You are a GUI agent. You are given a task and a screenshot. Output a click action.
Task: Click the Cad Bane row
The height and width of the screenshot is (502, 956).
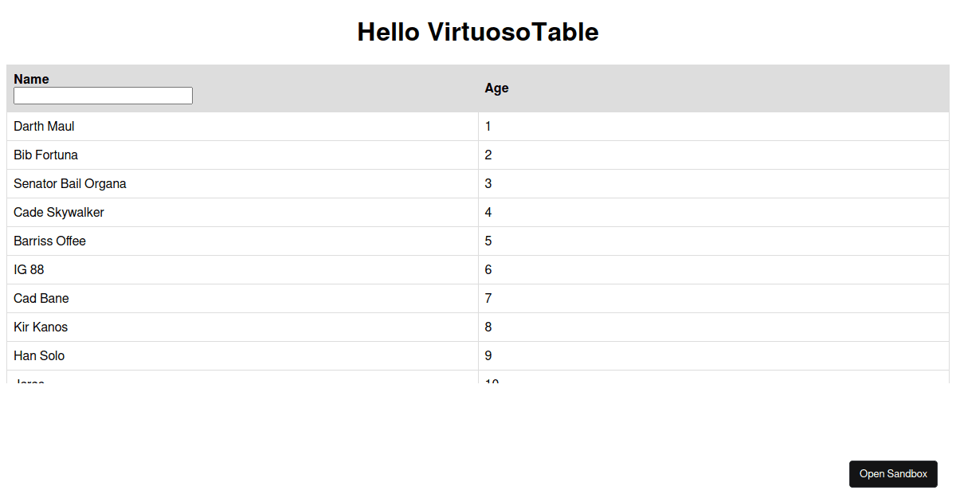pos(41,298)
